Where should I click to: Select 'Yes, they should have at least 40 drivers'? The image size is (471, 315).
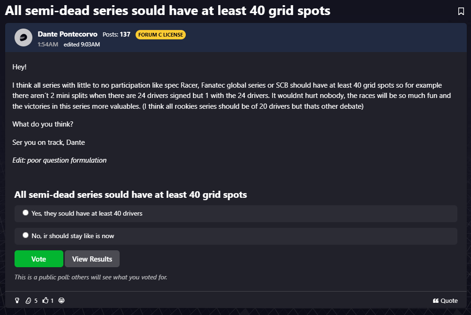click(x=25, y=213)
